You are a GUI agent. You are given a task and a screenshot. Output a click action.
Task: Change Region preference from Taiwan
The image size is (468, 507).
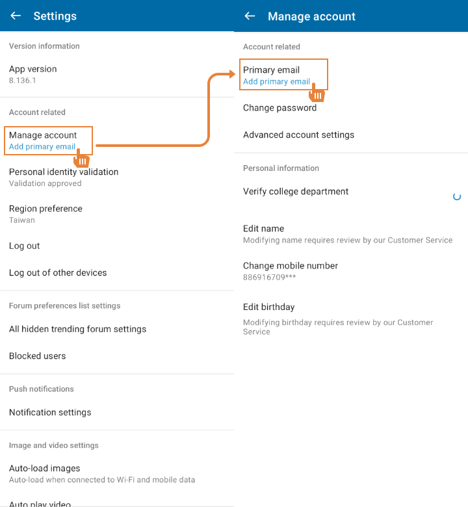click(117, 214)
